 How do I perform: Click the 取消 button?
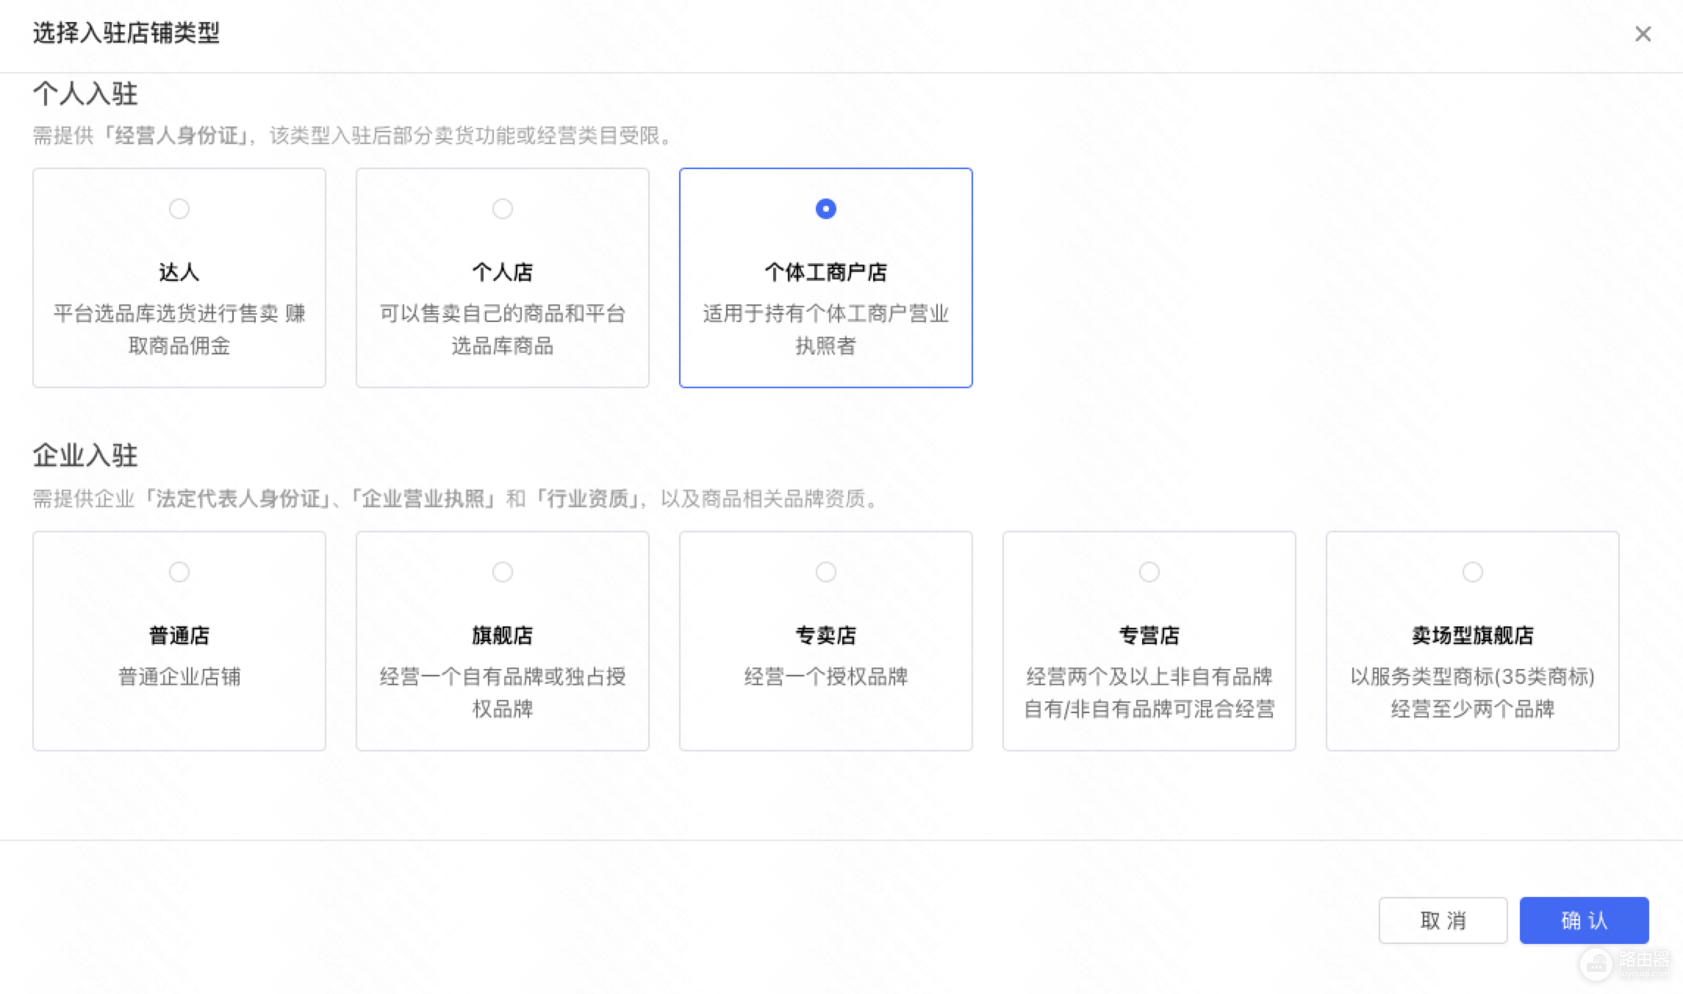coord(1443,920)
